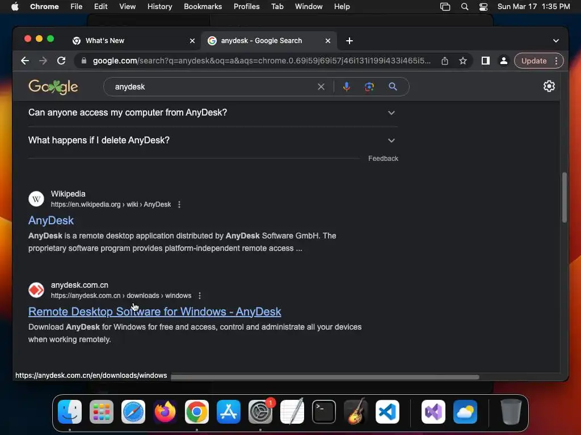Open more options for Wikipedia result

179,204
